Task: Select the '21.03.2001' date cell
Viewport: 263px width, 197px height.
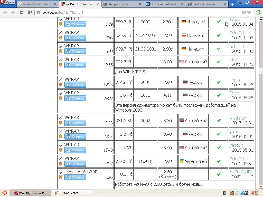Action: click(145, 49)
